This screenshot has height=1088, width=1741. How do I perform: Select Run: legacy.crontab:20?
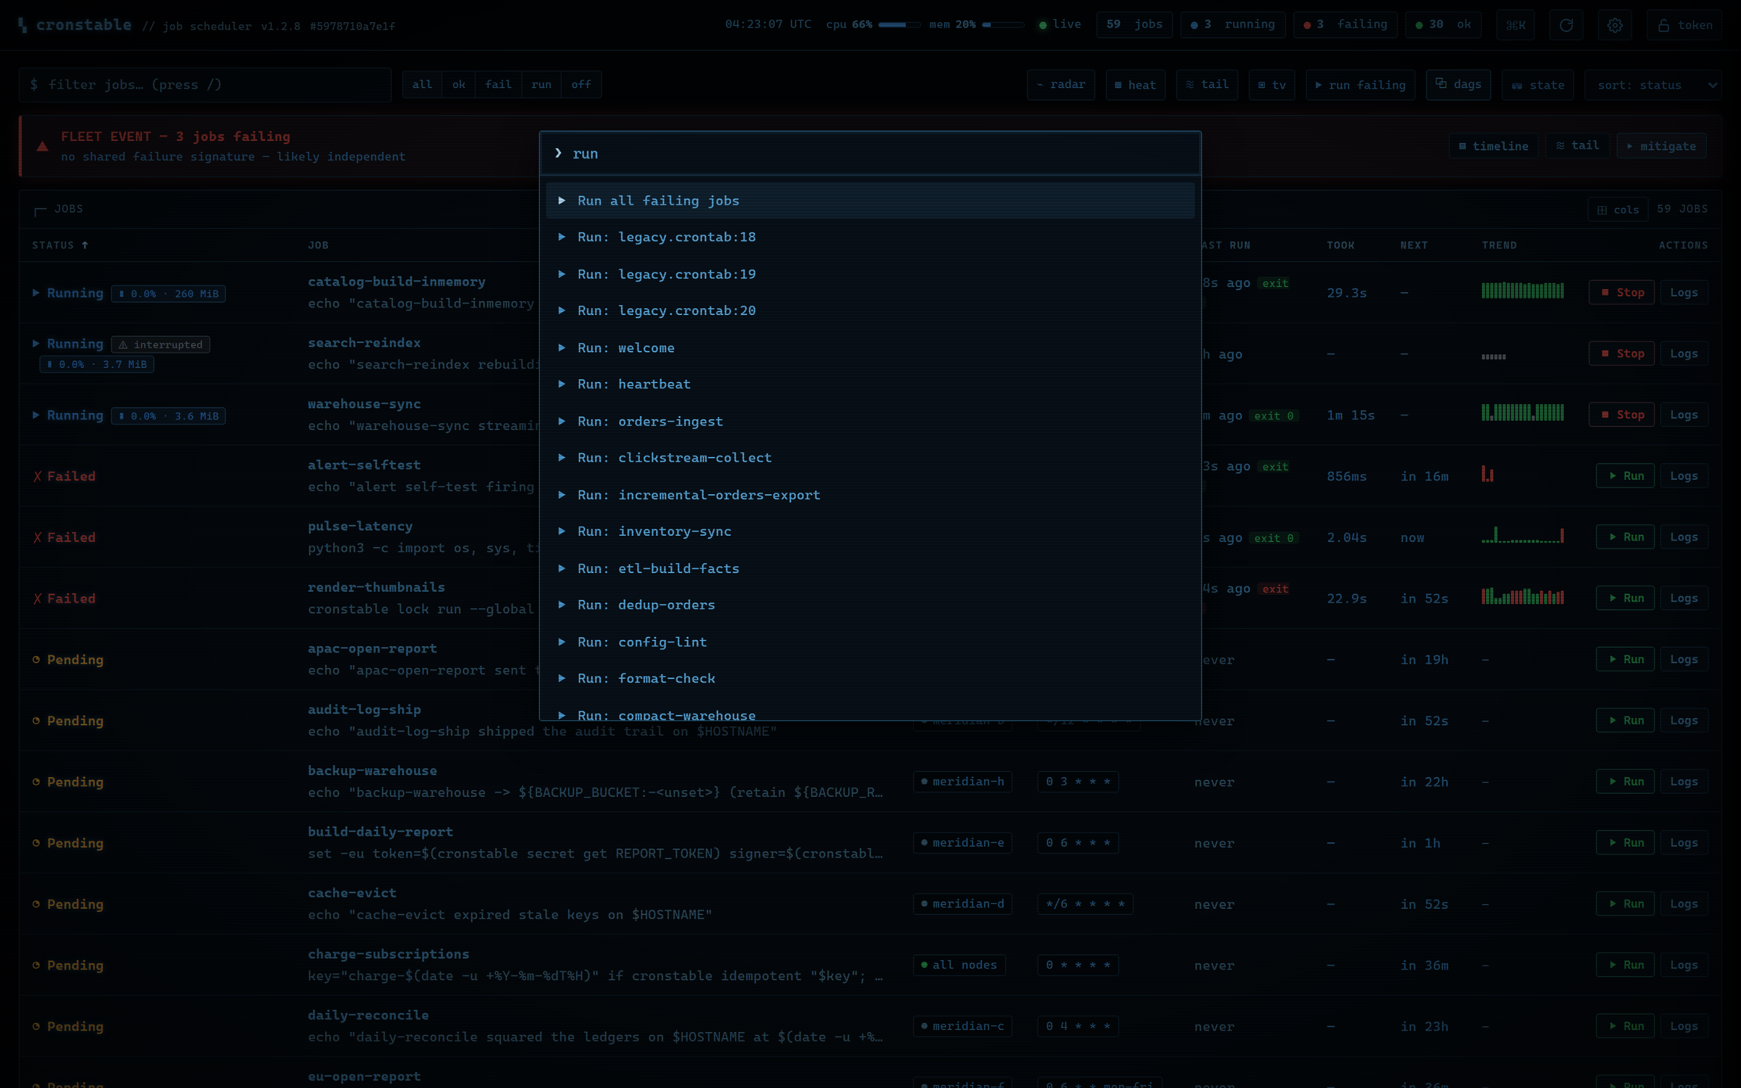tap(870, 311)
